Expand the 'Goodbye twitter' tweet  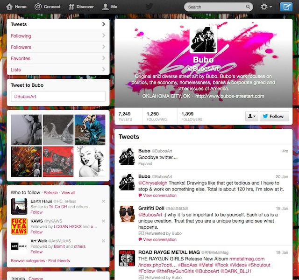(145, 164)
